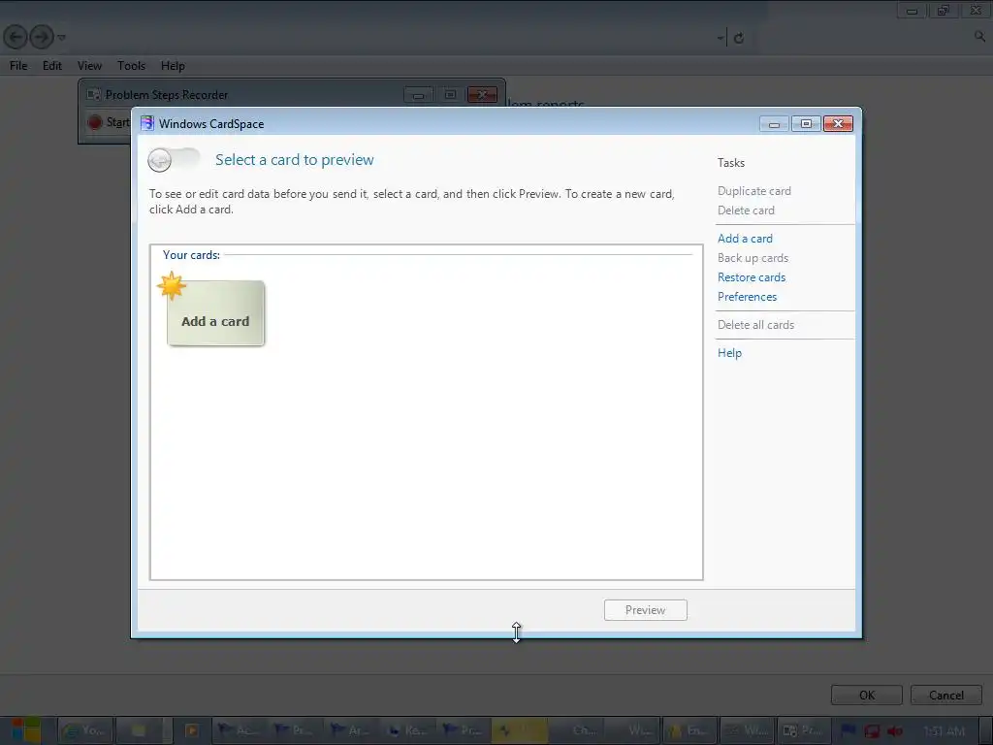Click Delete all cards task
This screenshot has width=993, height=745.
755,325
